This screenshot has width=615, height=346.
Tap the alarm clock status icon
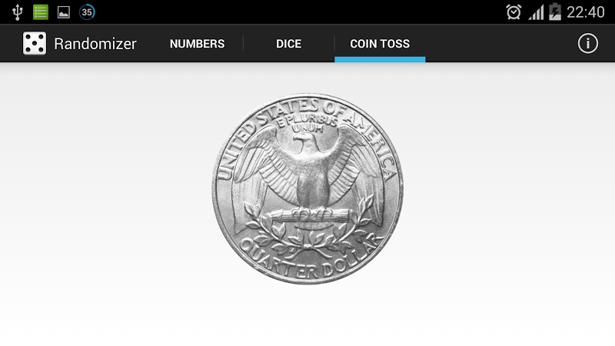514,12
